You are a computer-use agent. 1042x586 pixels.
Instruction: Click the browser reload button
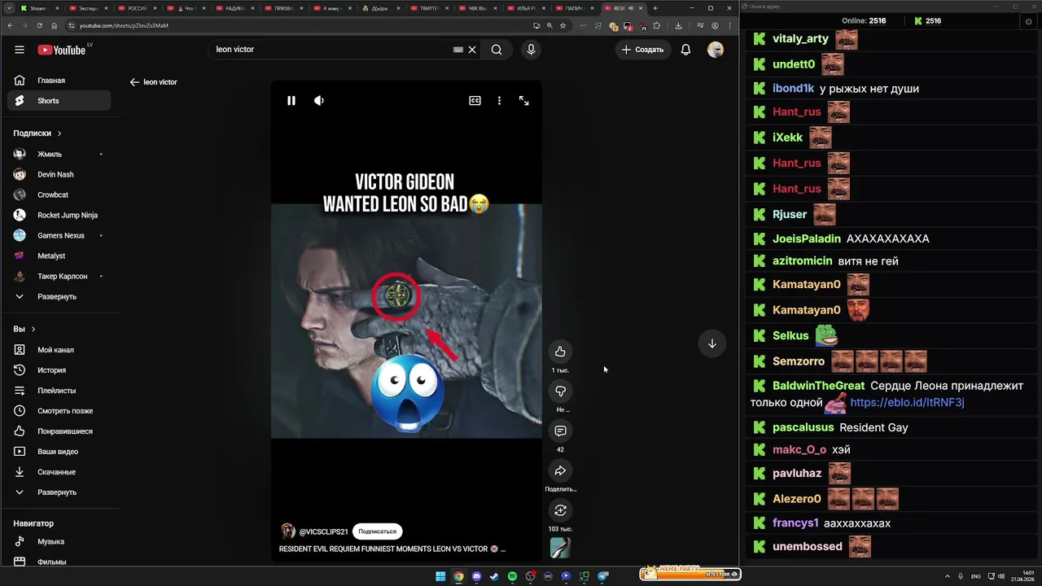click(x=39, y=25)
